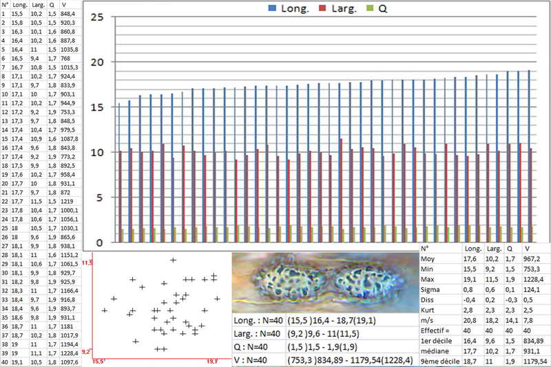Select the 9ème décile row label

[439, 360]
